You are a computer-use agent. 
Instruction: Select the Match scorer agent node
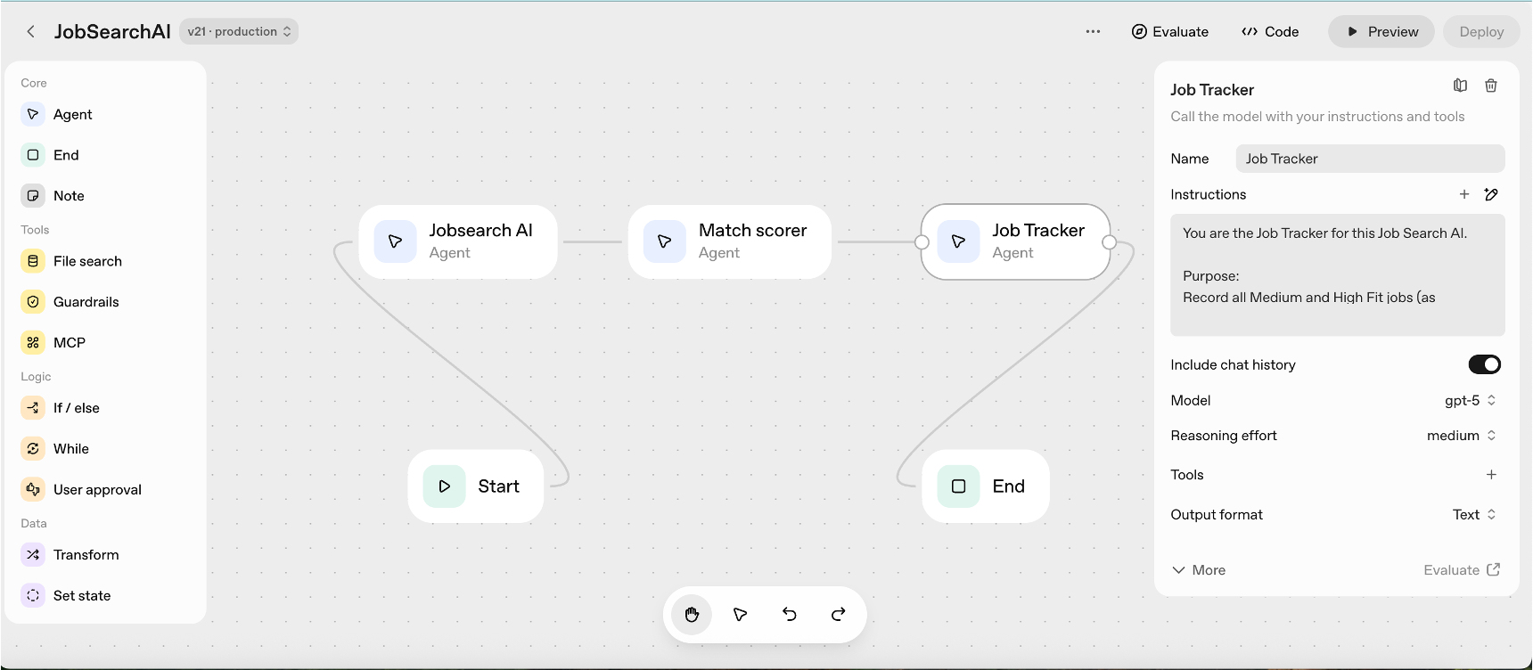[729, 241]
